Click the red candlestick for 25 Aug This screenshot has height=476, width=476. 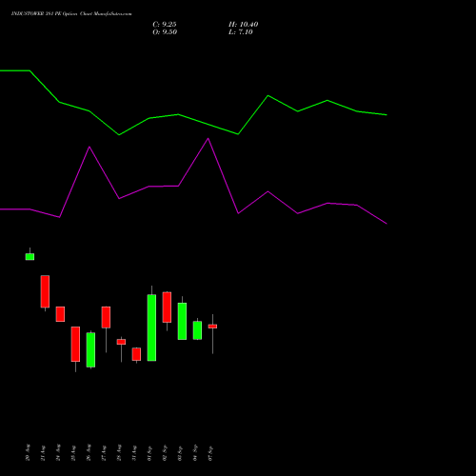pyautogui.click(x=75, y=344)
